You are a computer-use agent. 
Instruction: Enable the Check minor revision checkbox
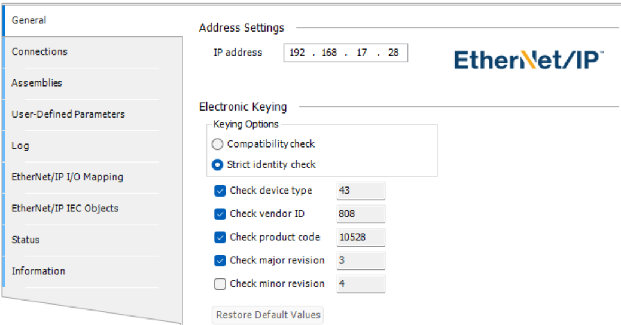tap(220, 284)
